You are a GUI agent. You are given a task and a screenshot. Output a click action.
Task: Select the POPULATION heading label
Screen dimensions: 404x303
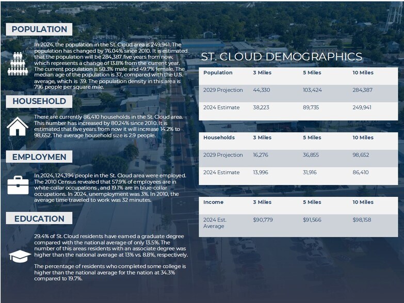[x=39, y=29]
